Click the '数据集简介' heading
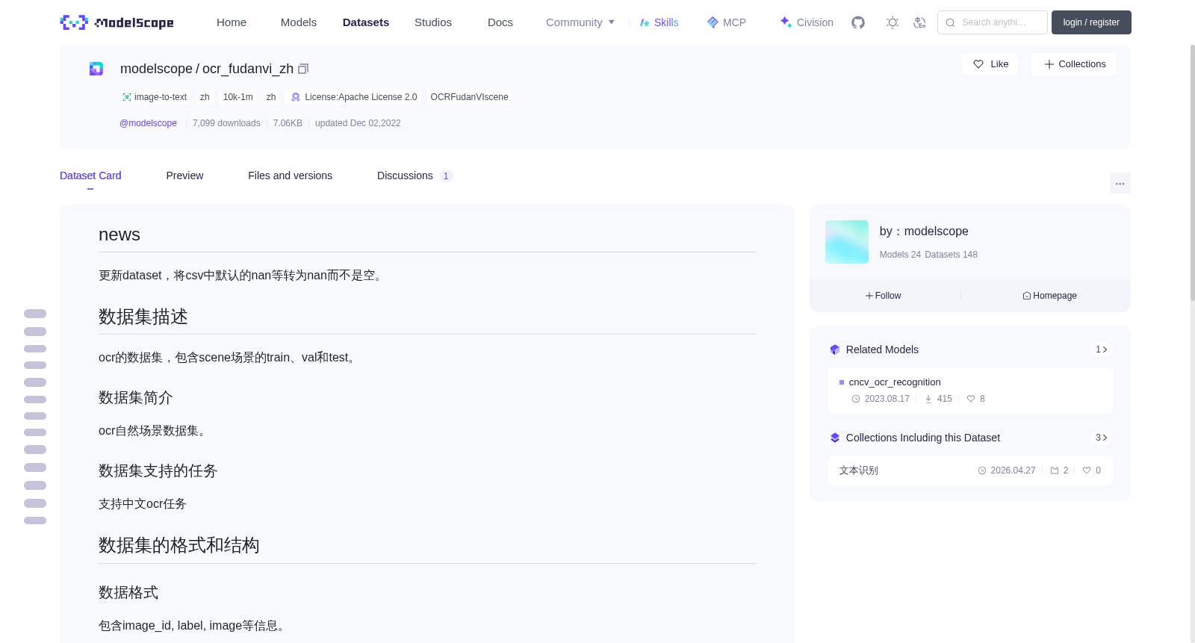Image resolution: width=1195 pixels, height=643 pixels. [x=136, y=397]
